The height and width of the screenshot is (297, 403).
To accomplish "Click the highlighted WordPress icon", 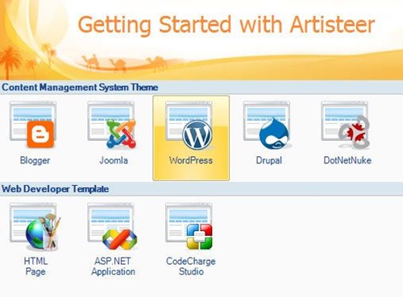I will [x=189, y=125].
